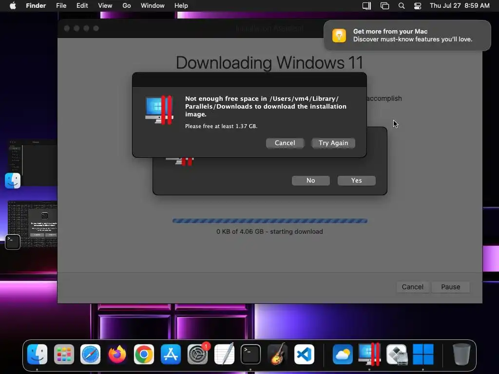Click the Yes button in the rear dialog

click(356, 180)
